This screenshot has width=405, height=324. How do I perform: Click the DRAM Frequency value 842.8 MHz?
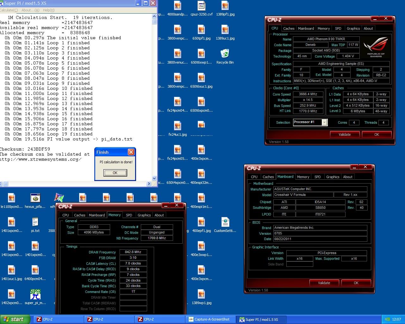(x=133, y=252)
